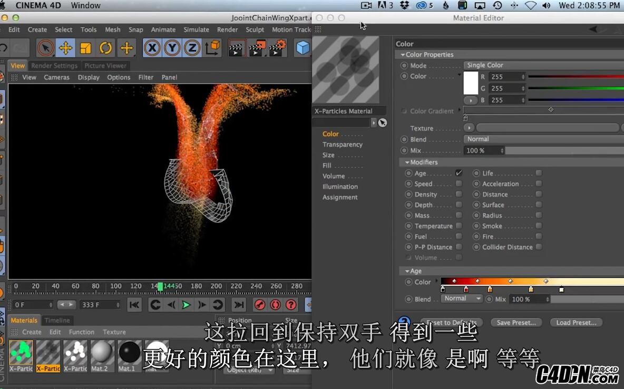Play animation forwards
This screenshot has height=389, width=624.
pos(186,305)
